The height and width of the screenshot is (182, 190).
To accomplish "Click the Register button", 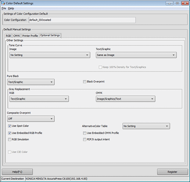I will [x=172, y=172].
